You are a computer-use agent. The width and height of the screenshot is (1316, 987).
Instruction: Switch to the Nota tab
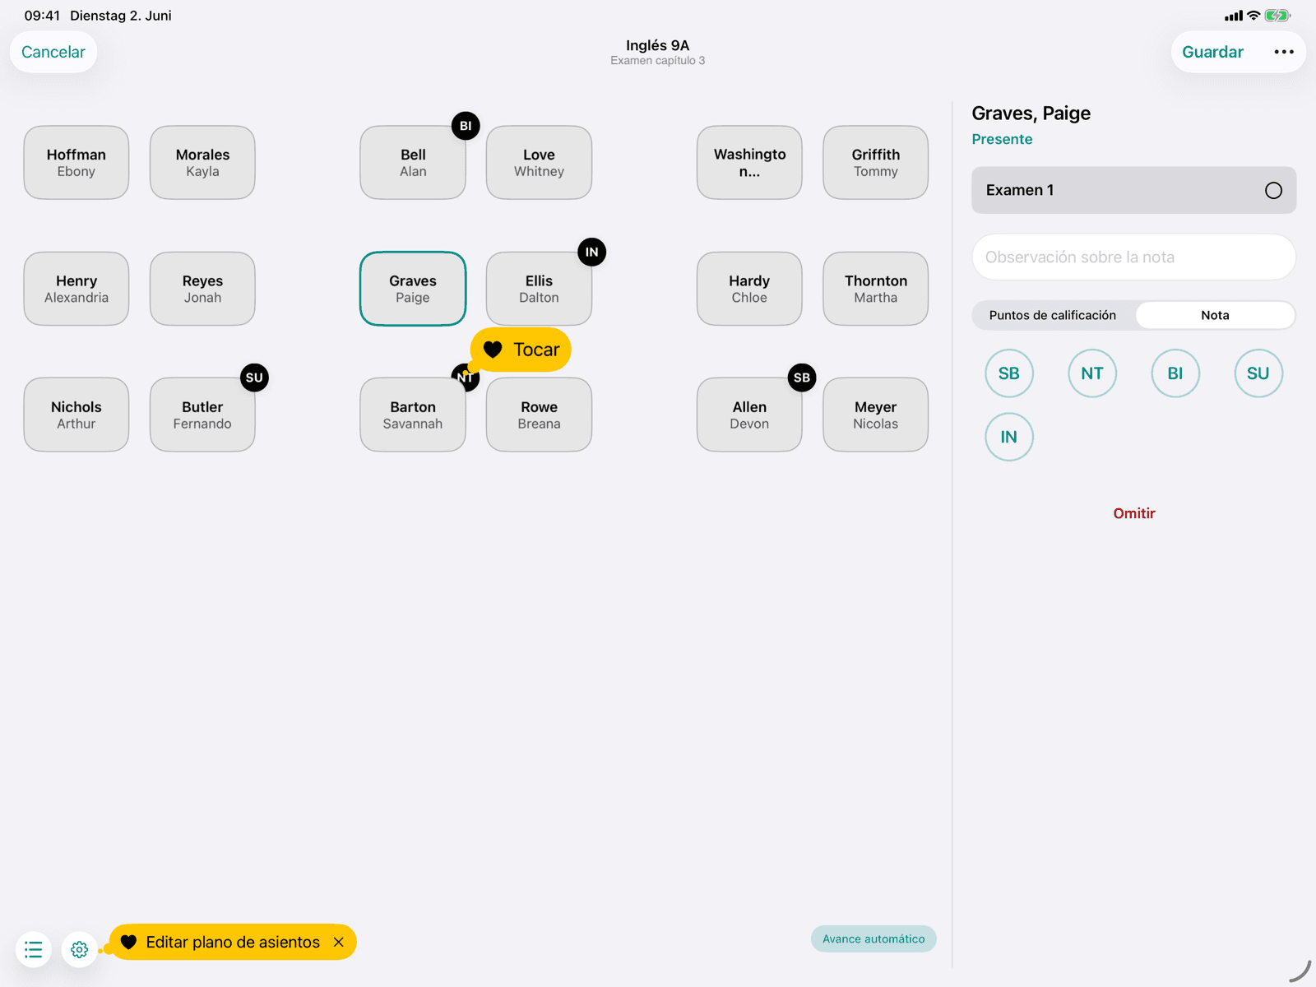(1215, 315)
